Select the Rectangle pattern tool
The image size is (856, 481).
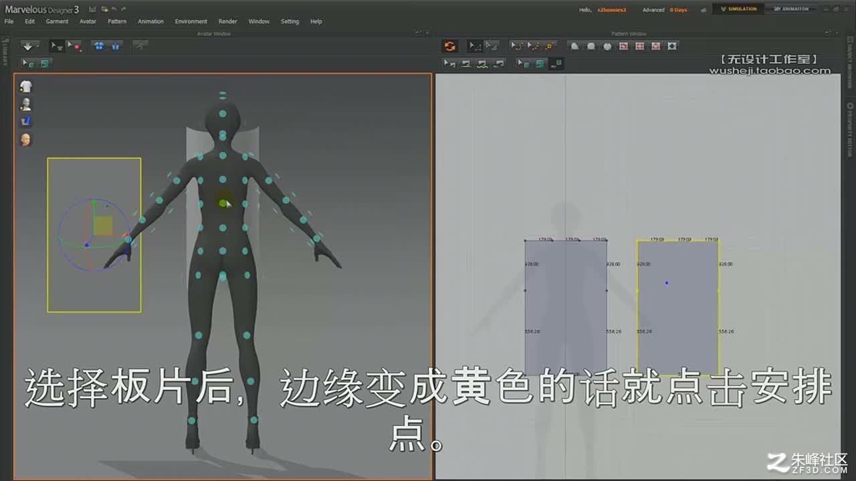pyautogui.click(x=591, y=46)
